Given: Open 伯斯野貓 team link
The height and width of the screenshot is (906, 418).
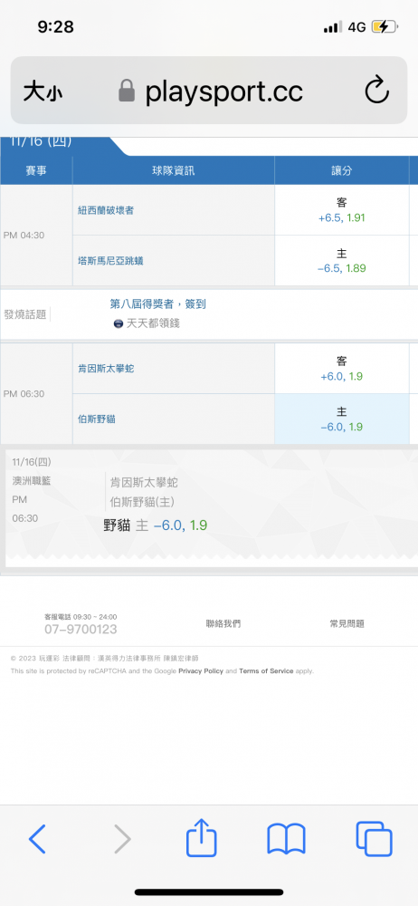Looking at the screenshot, I should [97, 419].
